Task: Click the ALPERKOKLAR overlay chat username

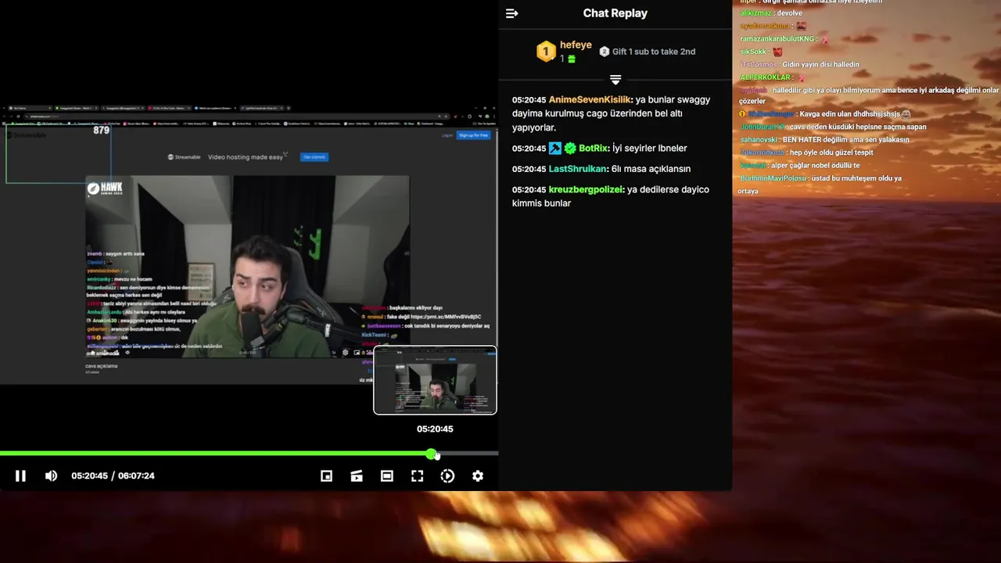Action: pos(766,77)
